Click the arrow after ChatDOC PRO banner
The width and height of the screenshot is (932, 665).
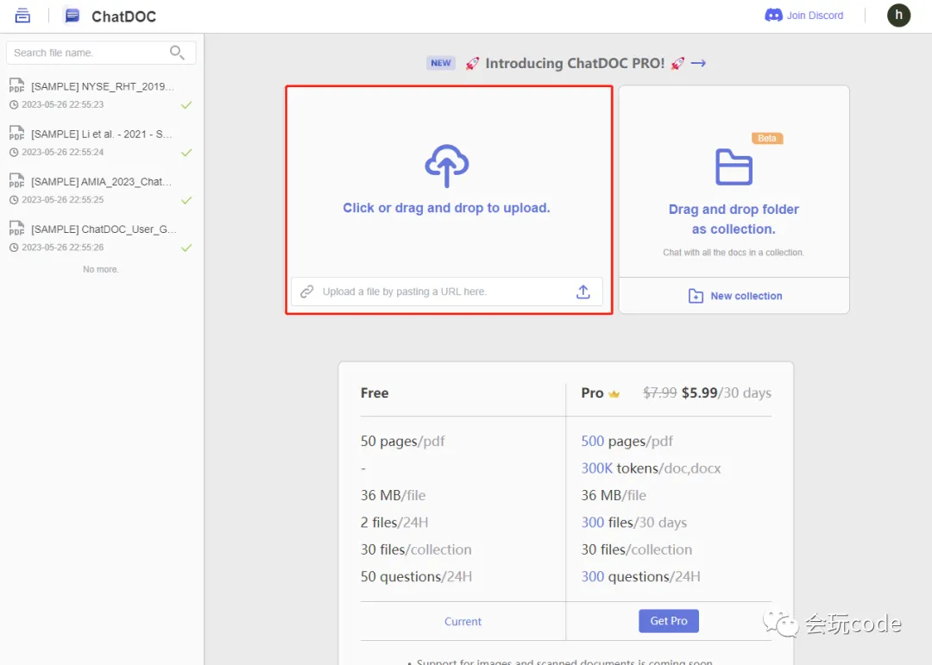698,63
